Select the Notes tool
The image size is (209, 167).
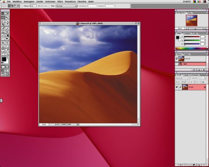click(3, 51)
